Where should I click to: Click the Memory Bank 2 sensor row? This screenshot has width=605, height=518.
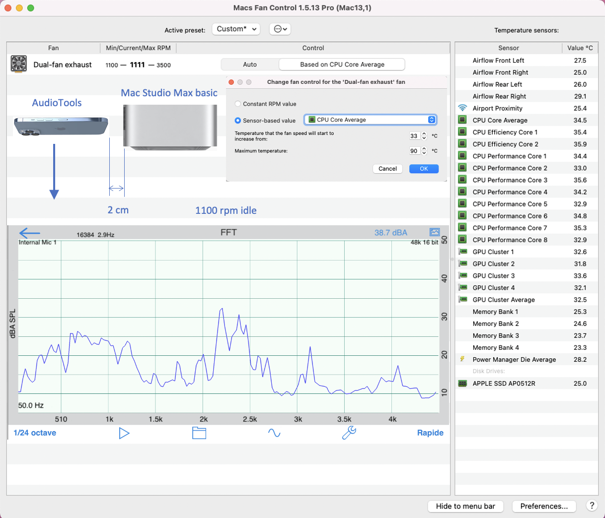click(x=527, y=323)
